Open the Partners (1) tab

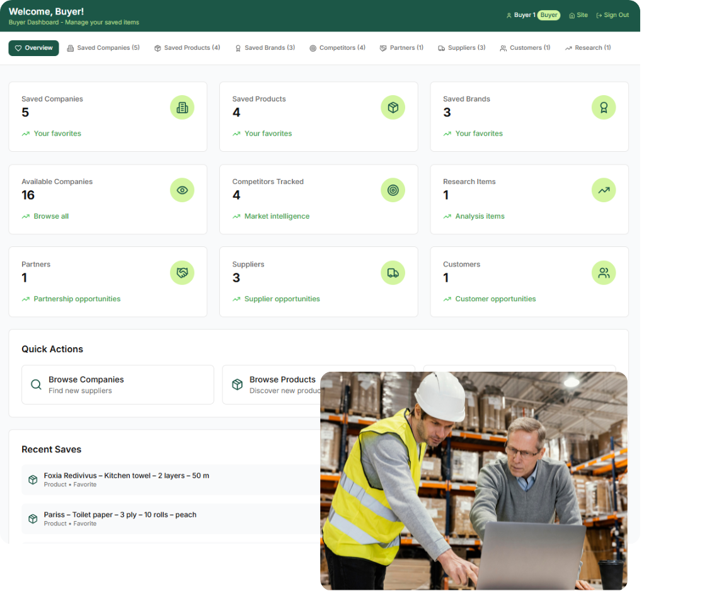(401, 48)
